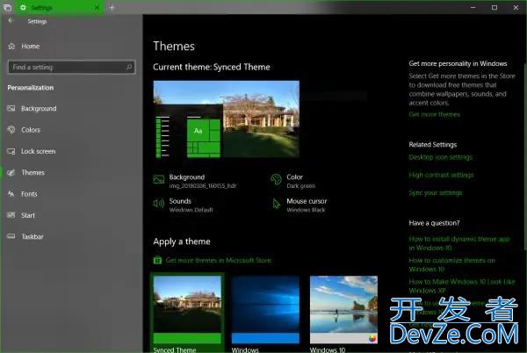Screen dimensions: 527x353
Task: Click the Apply a theme heading
Action: 182,241
